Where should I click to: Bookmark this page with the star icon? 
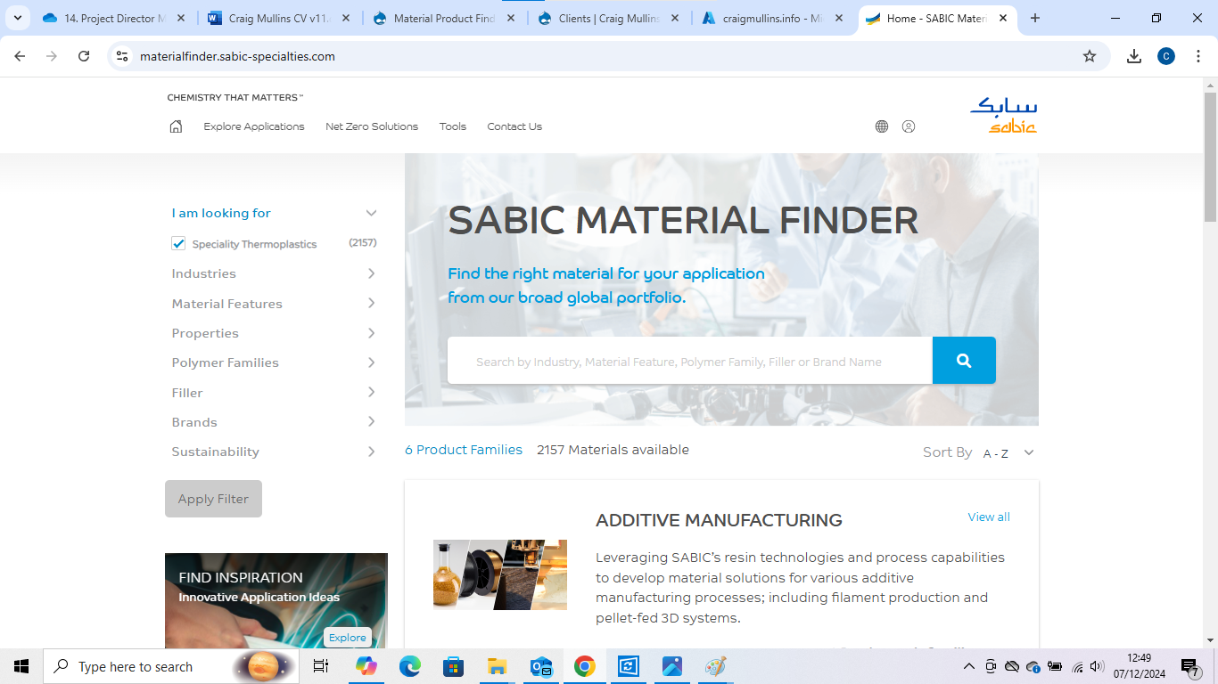pyautogui.click(x=1090, y=56)
